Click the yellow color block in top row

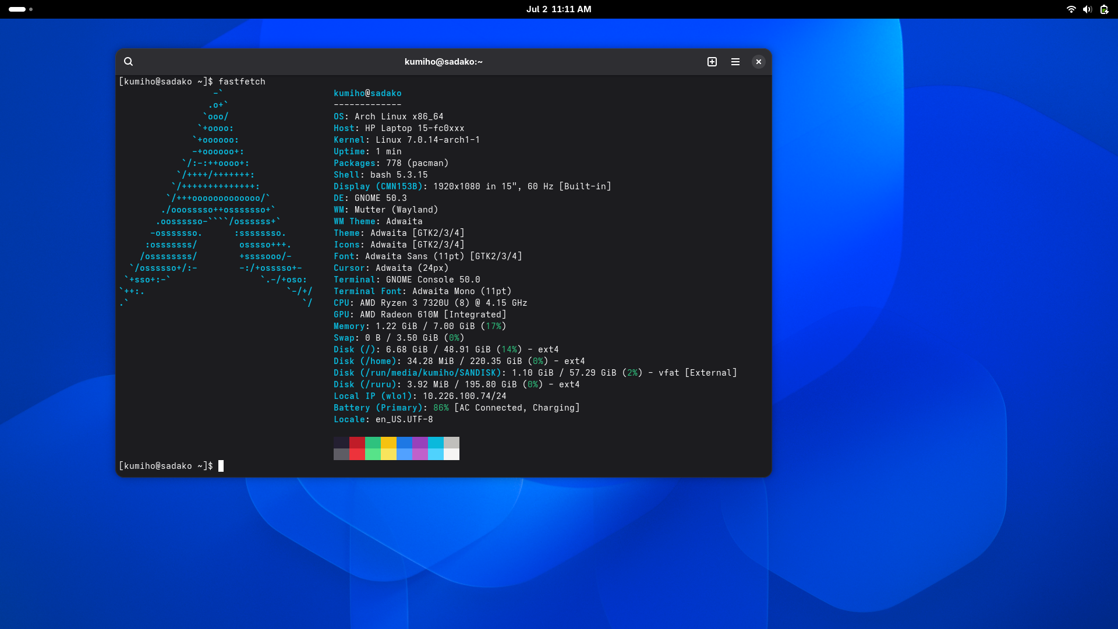tap(388, 443)
